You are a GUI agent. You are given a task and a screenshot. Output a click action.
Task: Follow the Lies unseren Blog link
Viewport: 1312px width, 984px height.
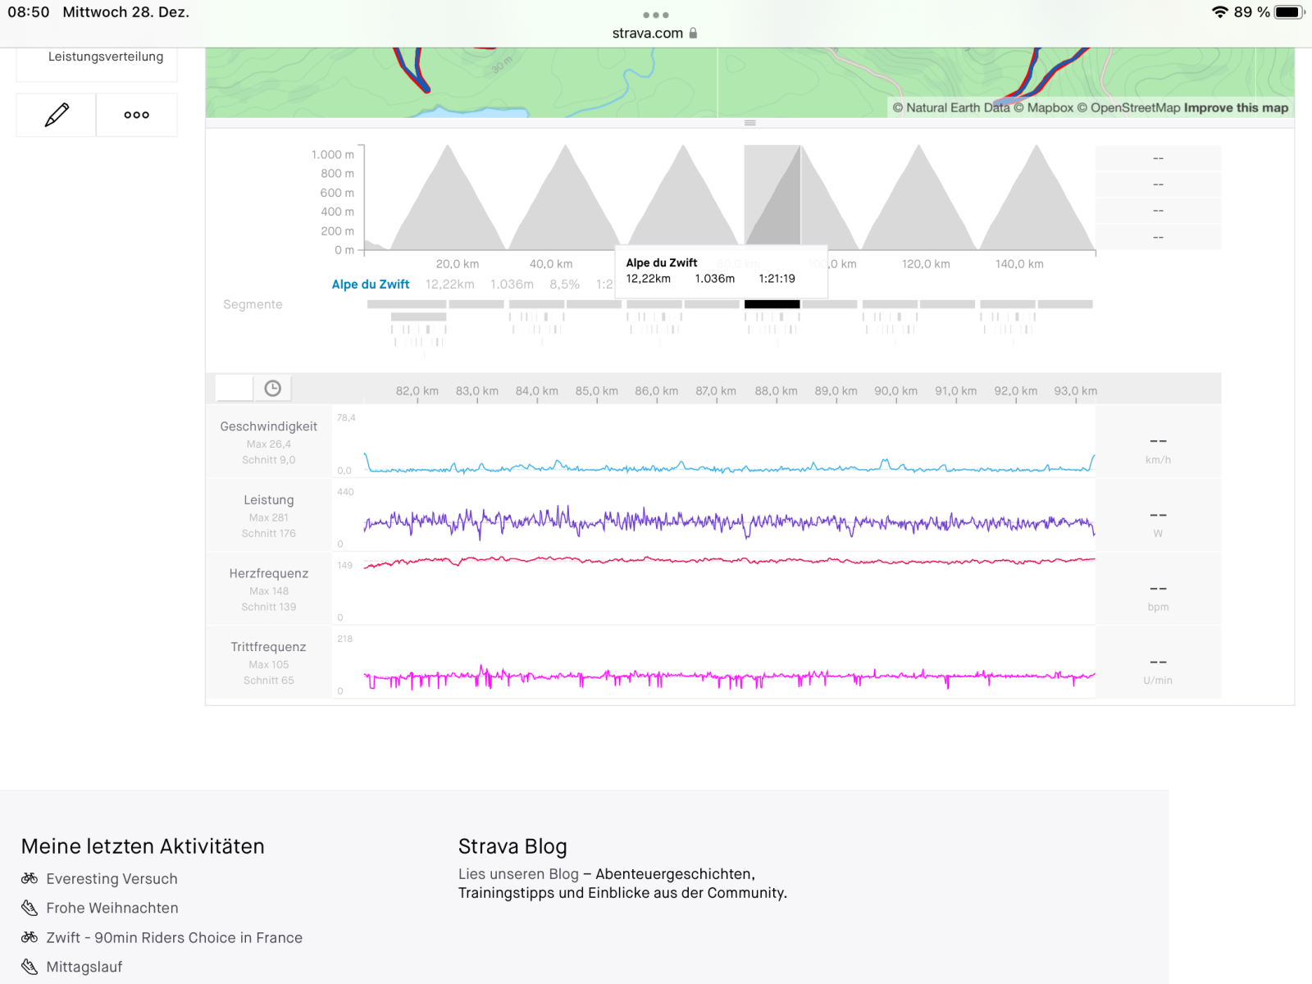tap(518, 874)
